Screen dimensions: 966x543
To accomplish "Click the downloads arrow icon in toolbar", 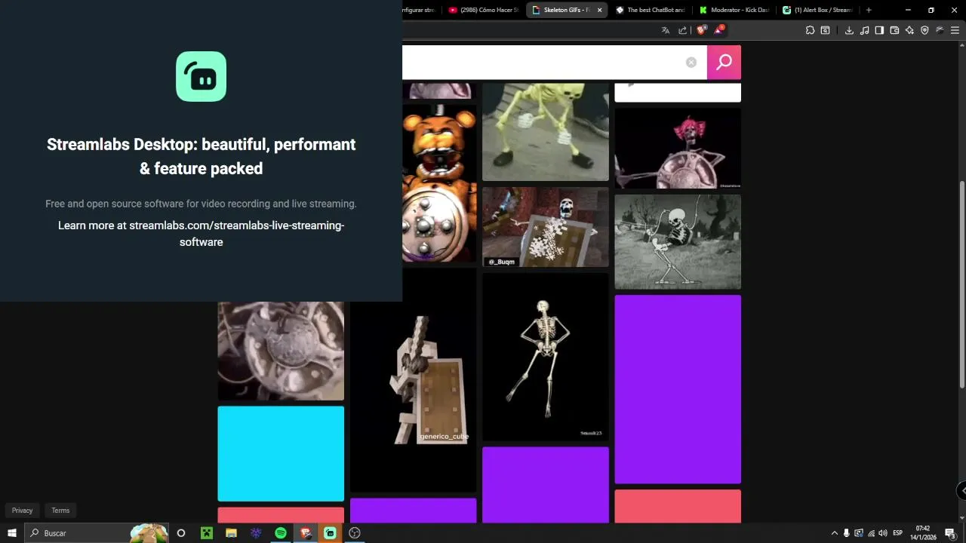I will [849, 30].
